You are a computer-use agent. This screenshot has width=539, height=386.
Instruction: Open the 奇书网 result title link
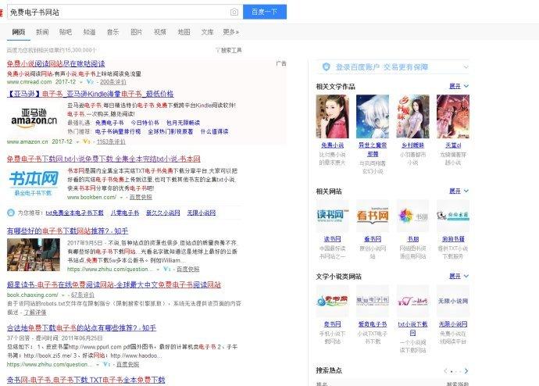[86, 380]
